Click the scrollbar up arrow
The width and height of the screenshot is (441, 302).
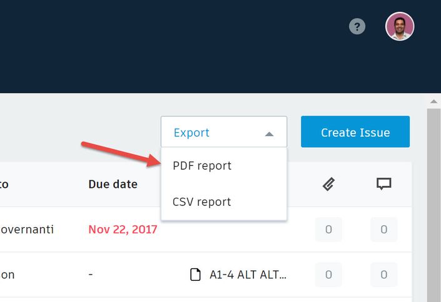point(434,100)
